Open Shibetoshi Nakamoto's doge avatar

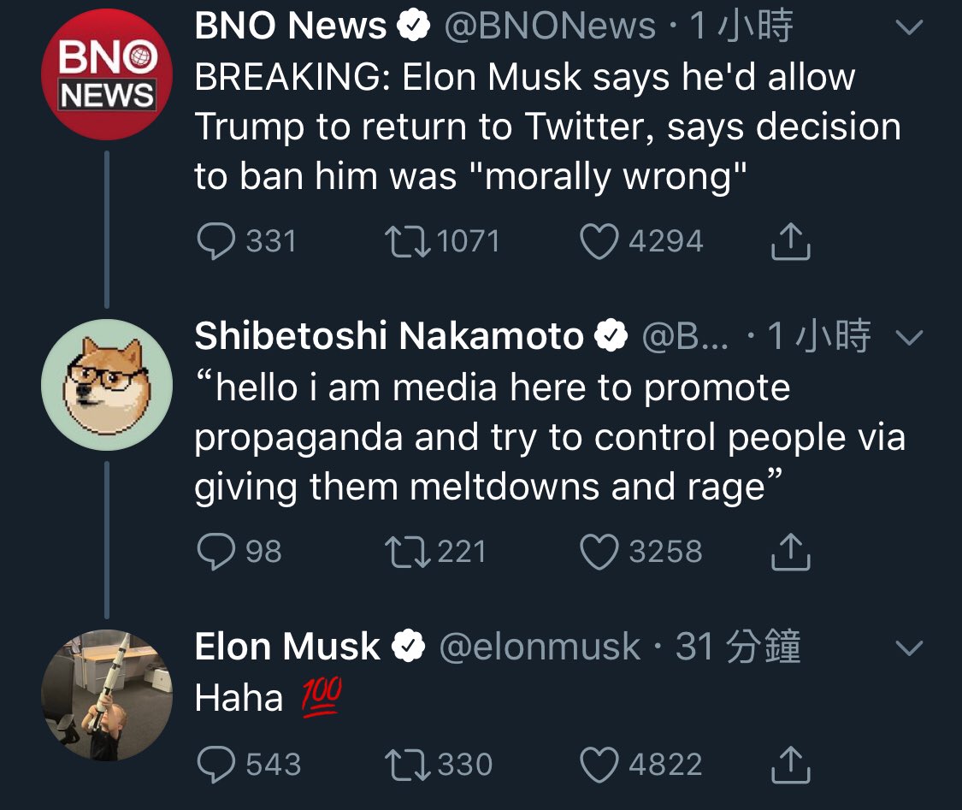[x=107, y=385]
